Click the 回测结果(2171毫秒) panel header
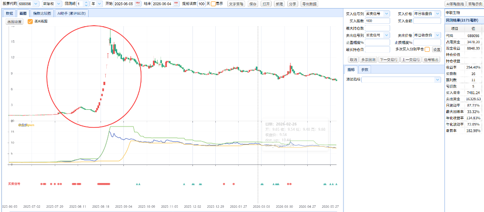Image resolution: width=484 pixels, height=212 pixels. (464, 20)
